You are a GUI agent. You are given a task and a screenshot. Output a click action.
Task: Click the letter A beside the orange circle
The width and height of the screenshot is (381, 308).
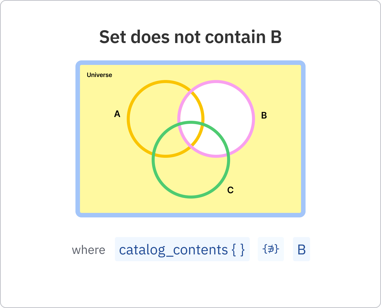tap(117, 114)
